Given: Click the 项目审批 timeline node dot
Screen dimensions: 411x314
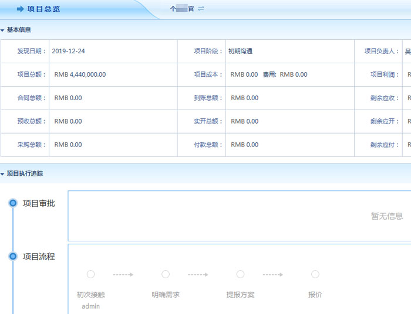Looking at the screenshot, I should tap(13, 203).
